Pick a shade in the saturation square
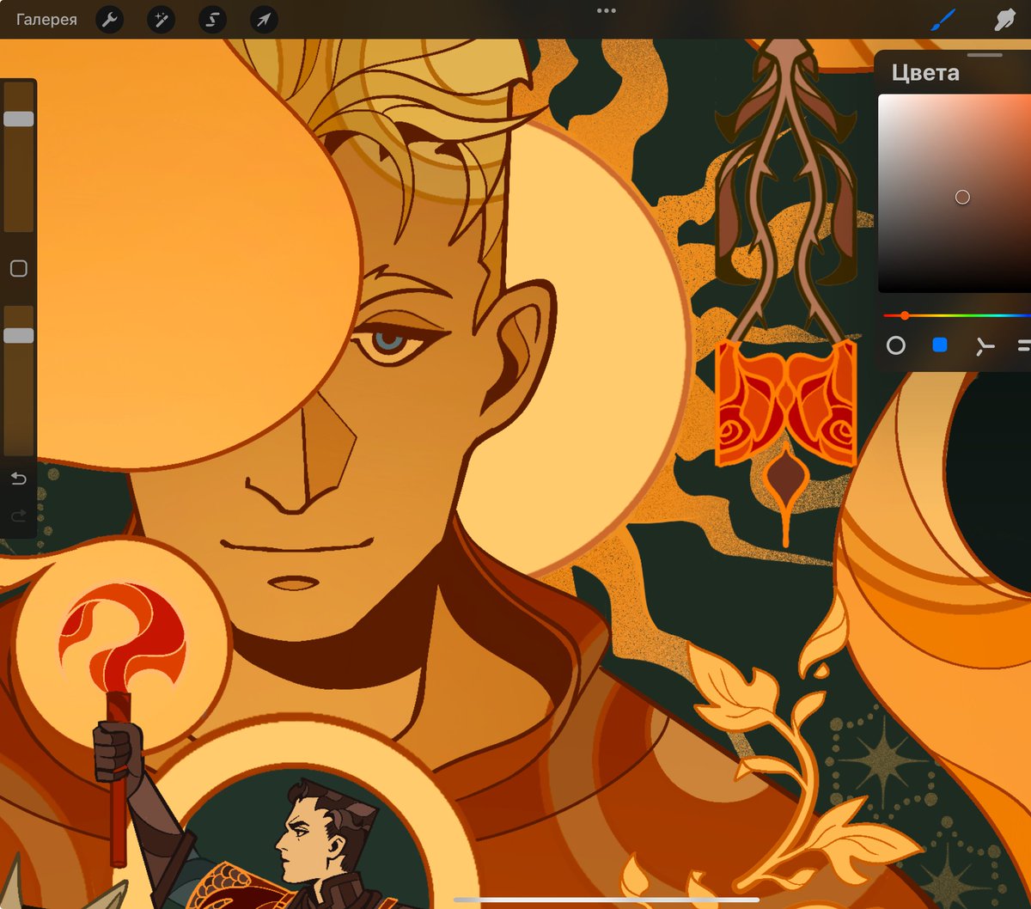This screenshot has width=1031, height=909. coord(955,193)
